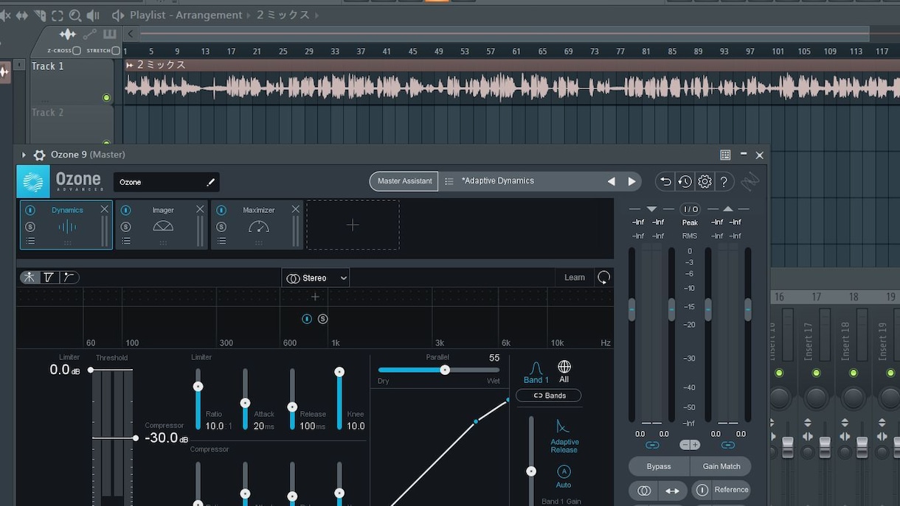900x506 pixels.
Task: Click the Bypass button
Action: pyautogui.click(x=659, y=466)
